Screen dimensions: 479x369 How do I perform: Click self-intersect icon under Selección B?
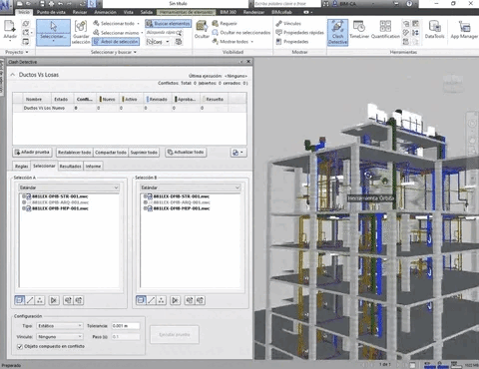click(x=175, y=300)
